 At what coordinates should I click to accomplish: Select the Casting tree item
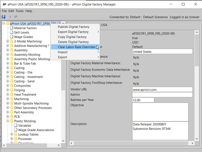[x=19, y=68]
